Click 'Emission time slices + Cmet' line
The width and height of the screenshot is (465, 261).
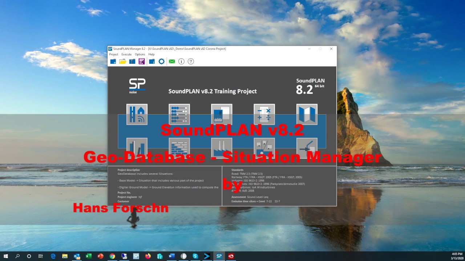[256, 201]
